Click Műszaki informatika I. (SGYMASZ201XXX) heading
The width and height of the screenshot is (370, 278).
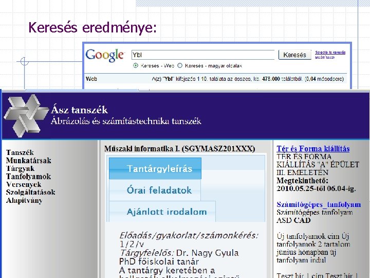point(180,149)
